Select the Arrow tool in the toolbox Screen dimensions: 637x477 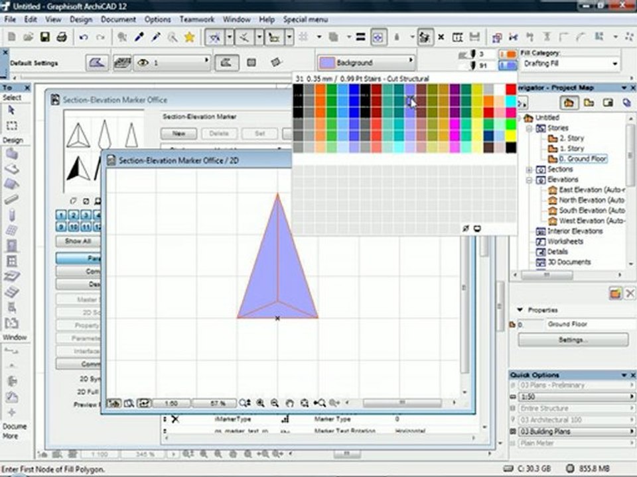(x=11, y=110)
